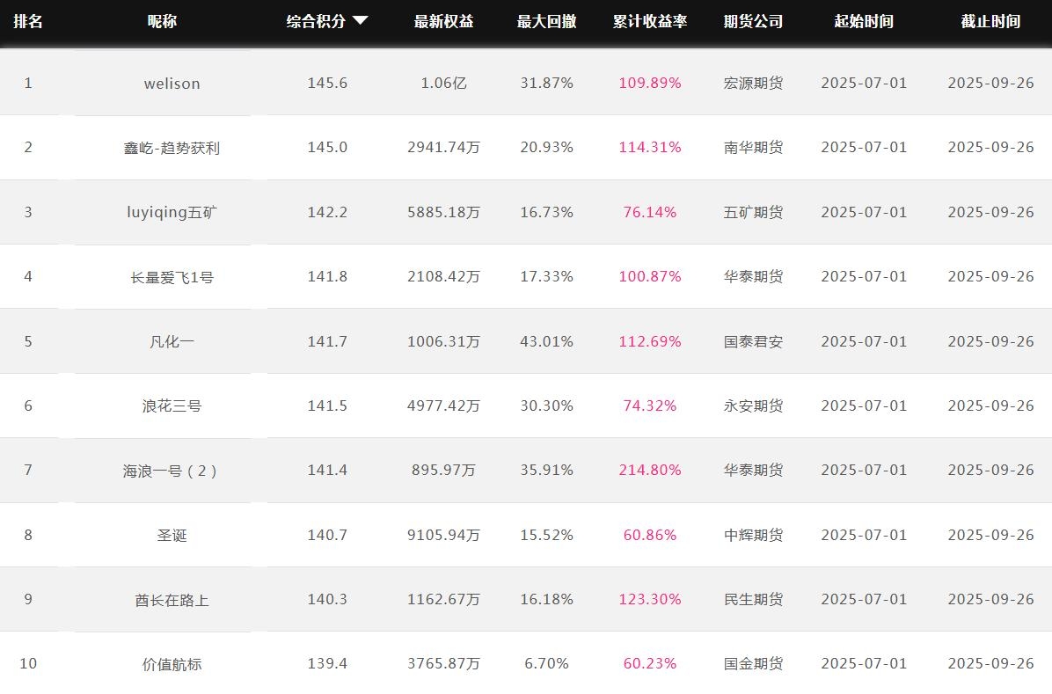This screenshot has height=694, width=1052.
Task: Click the 累计收益率 column header
Action: pos(649,21)
